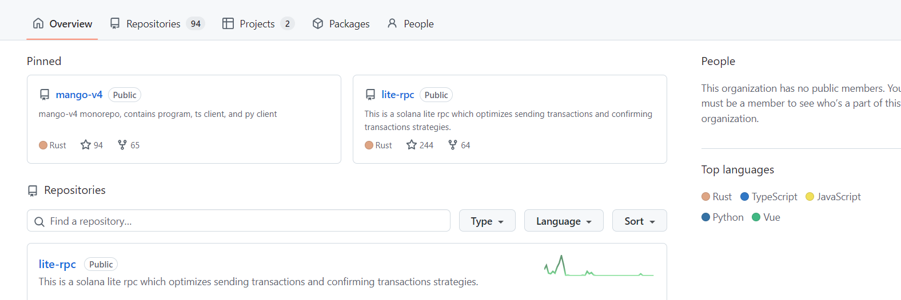Image resolution: width=901 pixels, height=300 pixels.
Task: Go to the Projects tab
Action: 258,23
